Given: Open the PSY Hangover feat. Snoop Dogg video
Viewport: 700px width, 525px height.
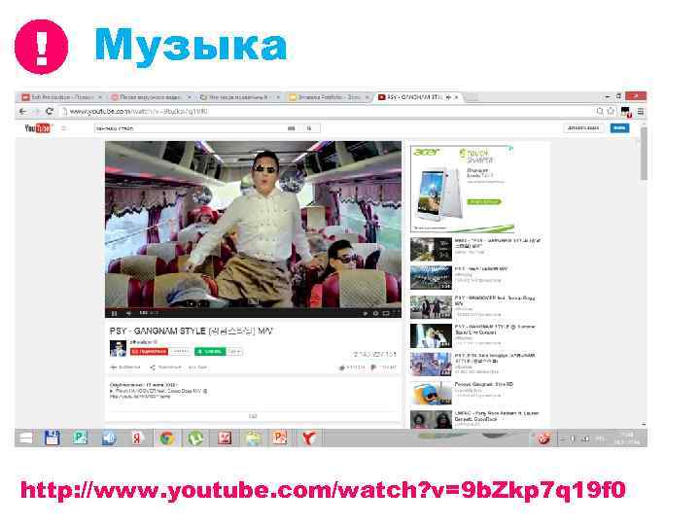Looking at the screenshot, I should 475,306.
